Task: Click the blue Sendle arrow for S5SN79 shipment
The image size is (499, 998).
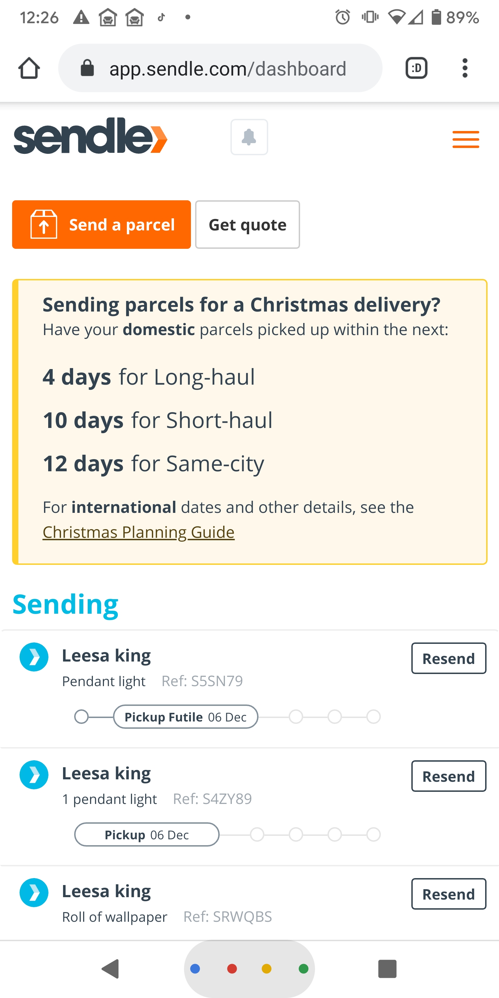Action: 34,657
